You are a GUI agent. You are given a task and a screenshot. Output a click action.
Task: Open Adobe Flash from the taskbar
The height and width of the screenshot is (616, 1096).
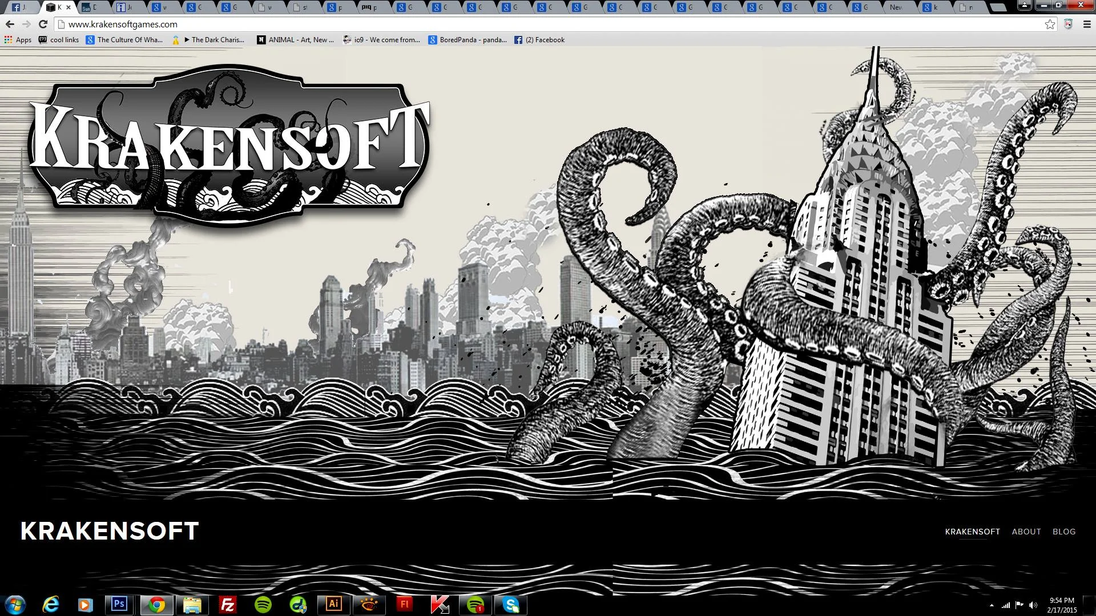tap(404, 605)
